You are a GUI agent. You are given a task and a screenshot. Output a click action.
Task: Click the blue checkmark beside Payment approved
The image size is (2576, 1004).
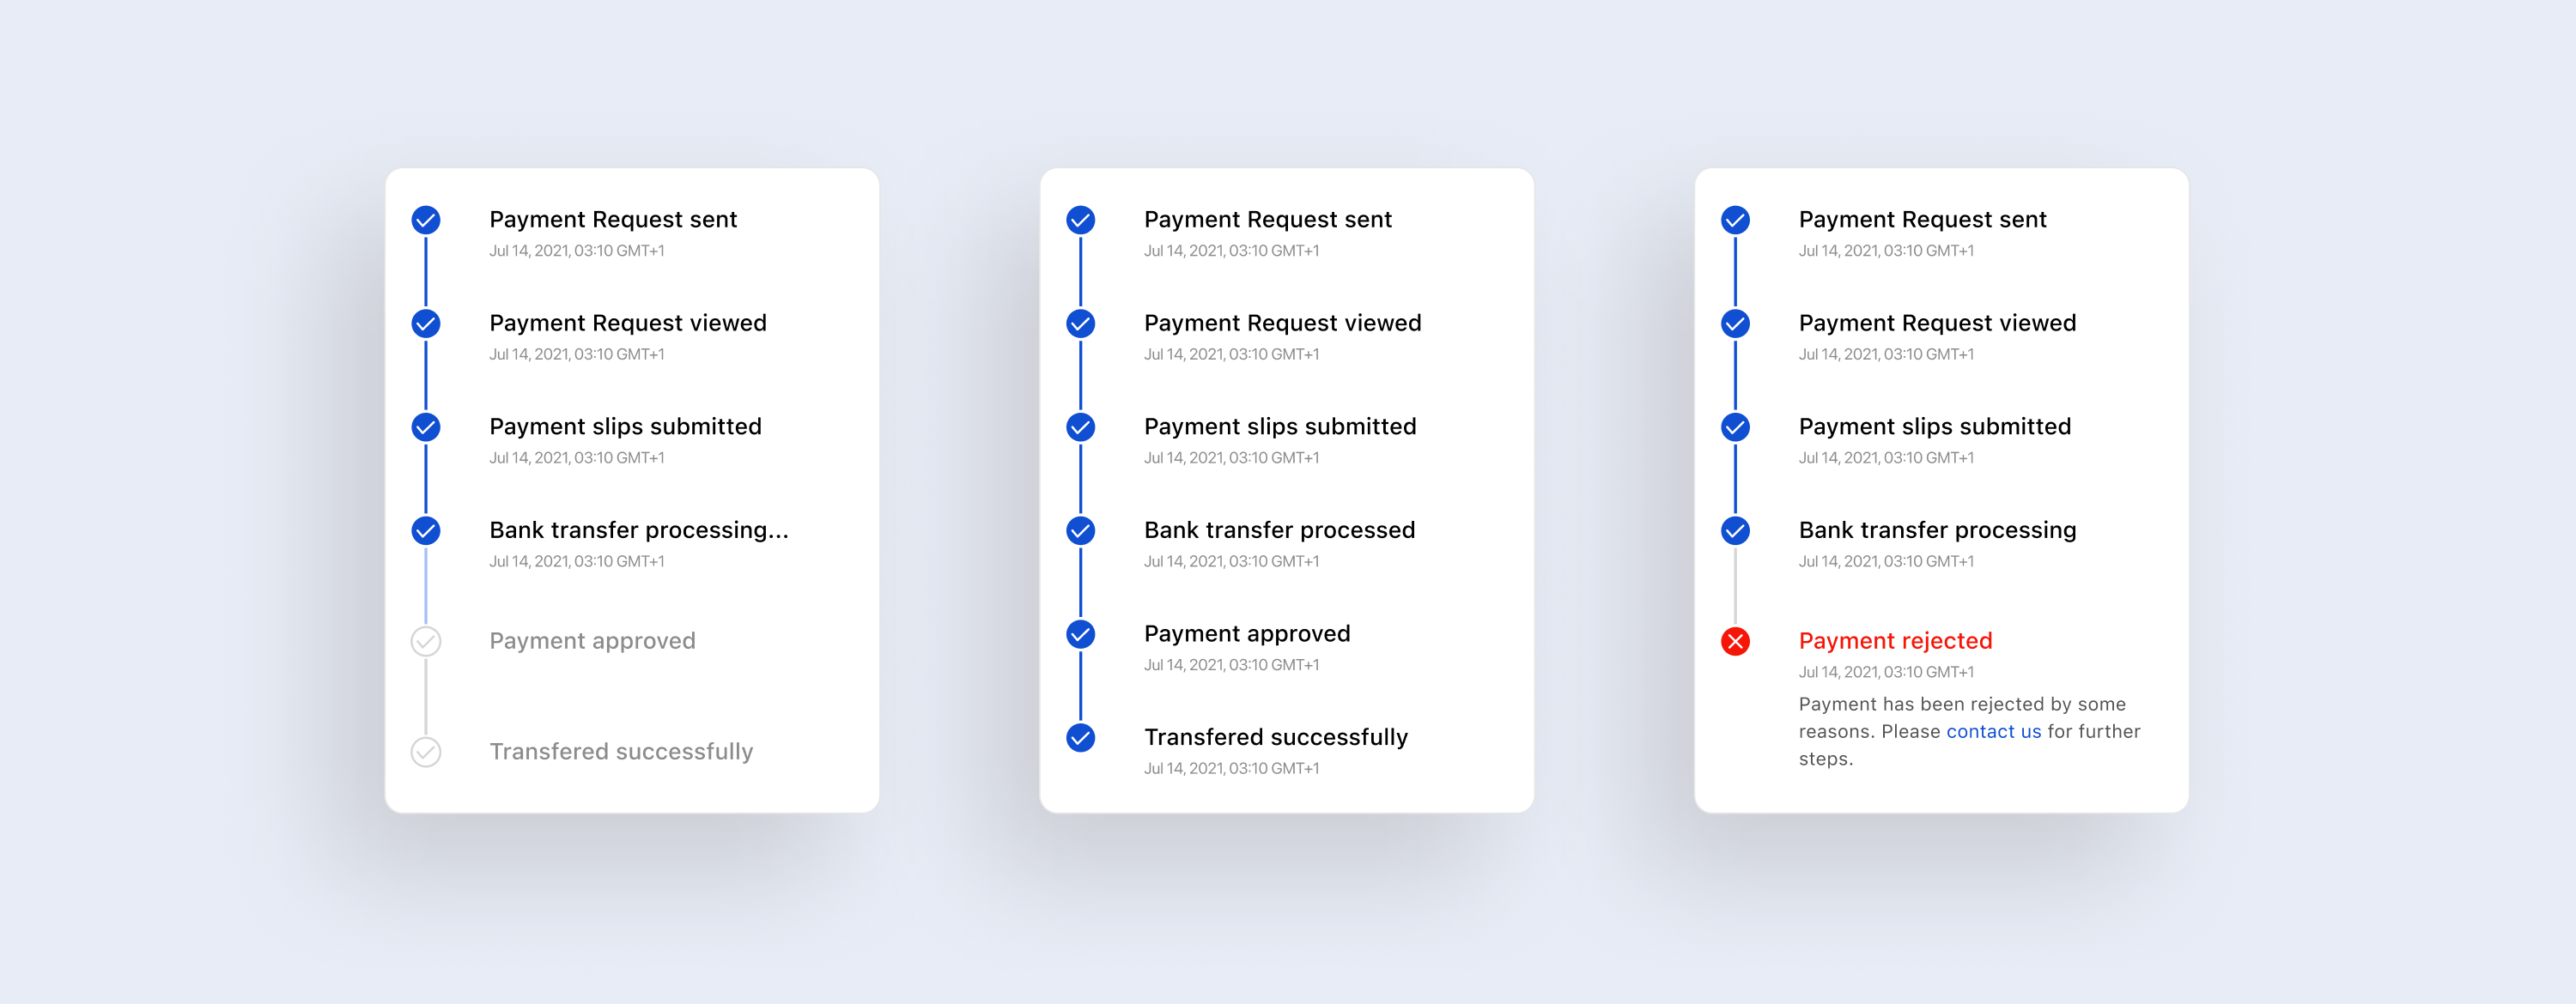[1080, 634]
